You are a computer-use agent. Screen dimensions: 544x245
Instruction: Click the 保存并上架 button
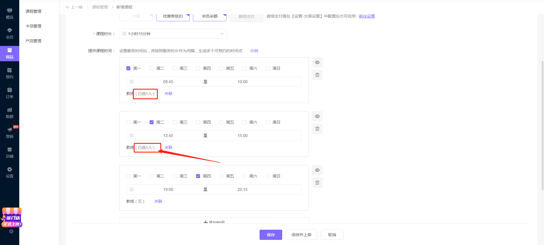(301, 235)
